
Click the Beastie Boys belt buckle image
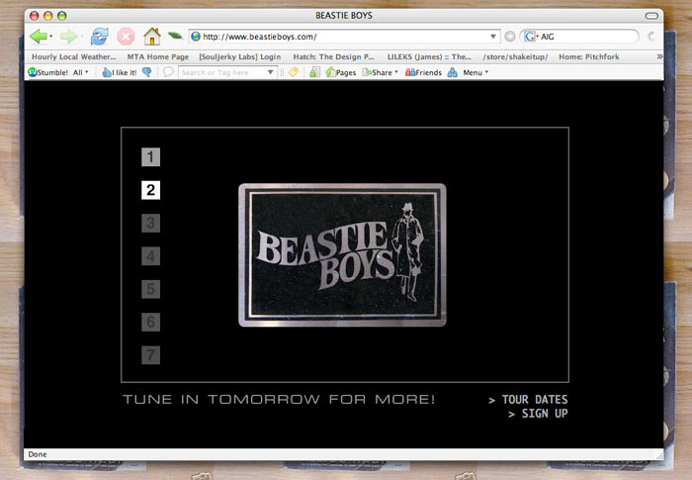[342, 255]
